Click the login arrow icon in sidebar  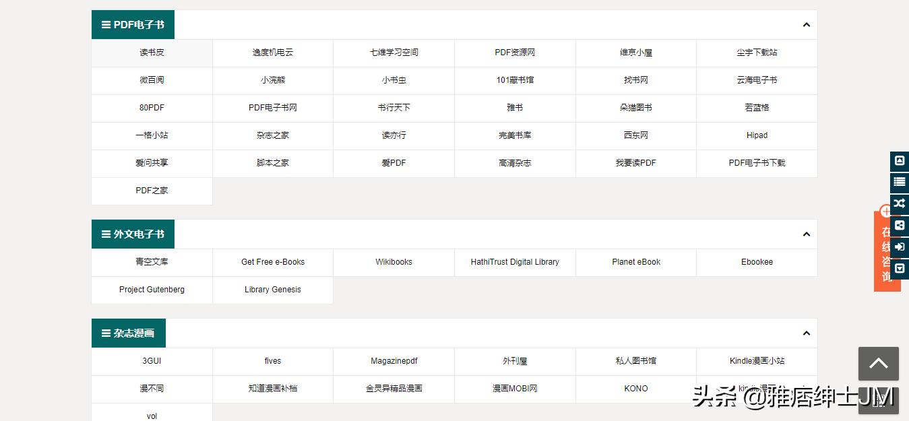pyautogui.click(x=900, y=247)
